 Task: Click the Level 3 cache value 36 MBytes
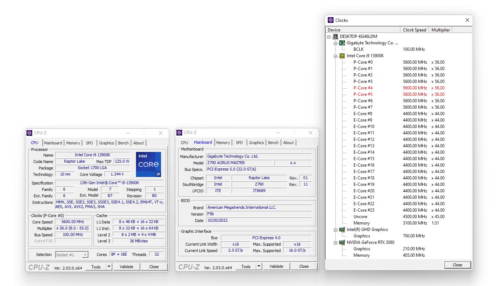[x=138, y=241]
